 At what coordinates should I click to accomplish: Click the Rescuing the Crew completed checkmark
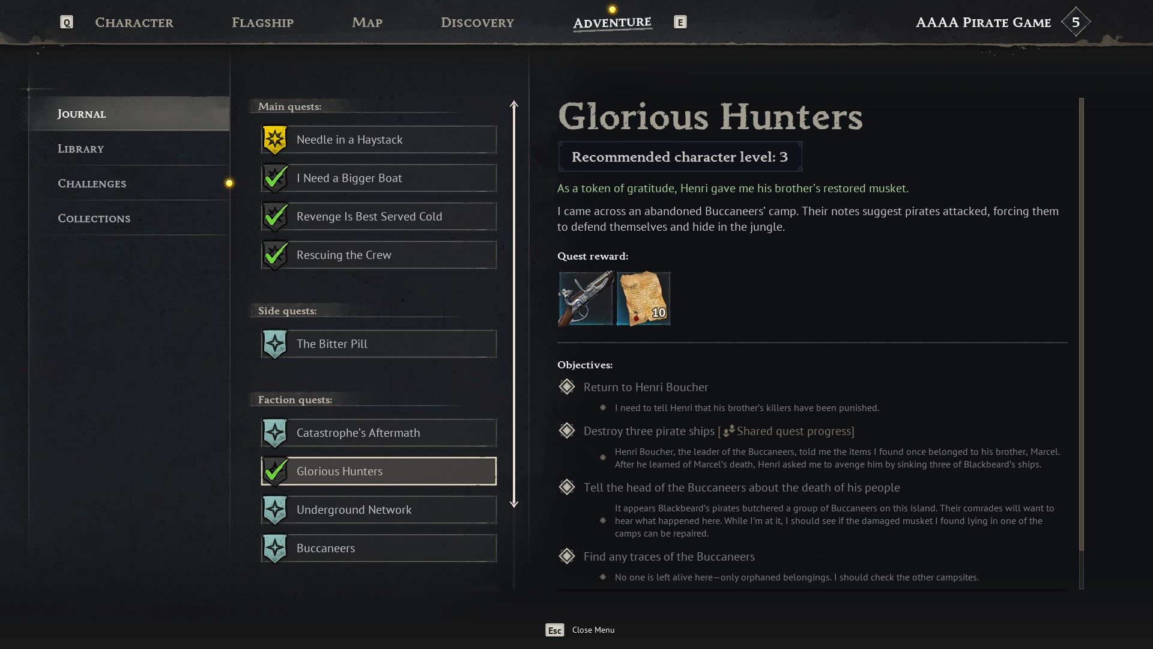click(x=275, y=255)
